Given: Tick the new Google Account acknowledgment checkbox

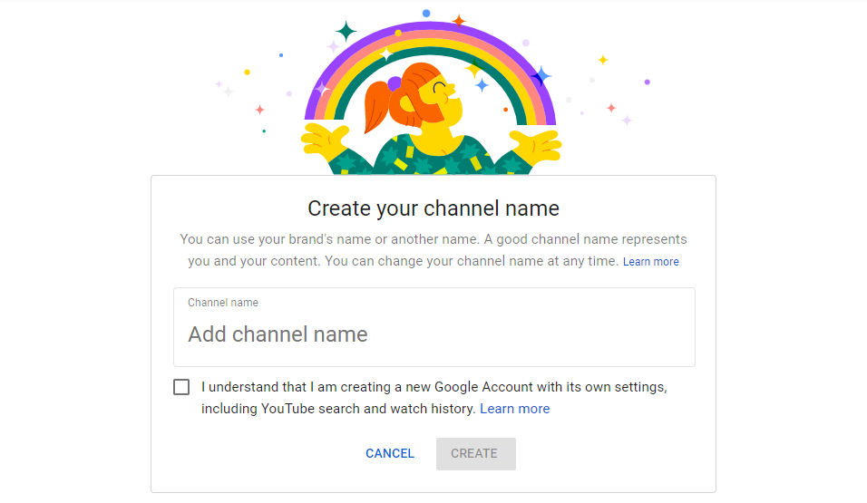Looking at the screenshot, I should [x=181, y=387].
